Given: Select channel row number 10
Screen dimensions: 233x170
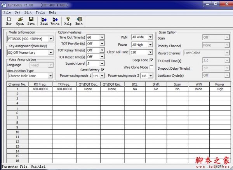Looking at the screenshot, I should (x=17, y=132).
